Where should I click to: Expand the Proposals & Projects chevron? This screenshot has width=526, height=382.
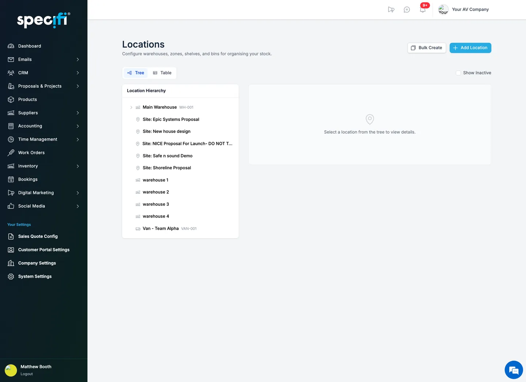pos(78,86)
